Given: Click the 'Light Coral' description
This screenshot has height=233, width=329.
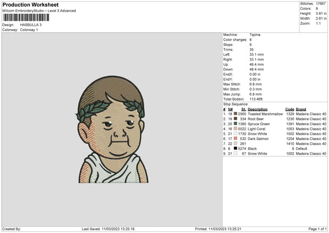Looking at the screenshot, I should (257, 129).
